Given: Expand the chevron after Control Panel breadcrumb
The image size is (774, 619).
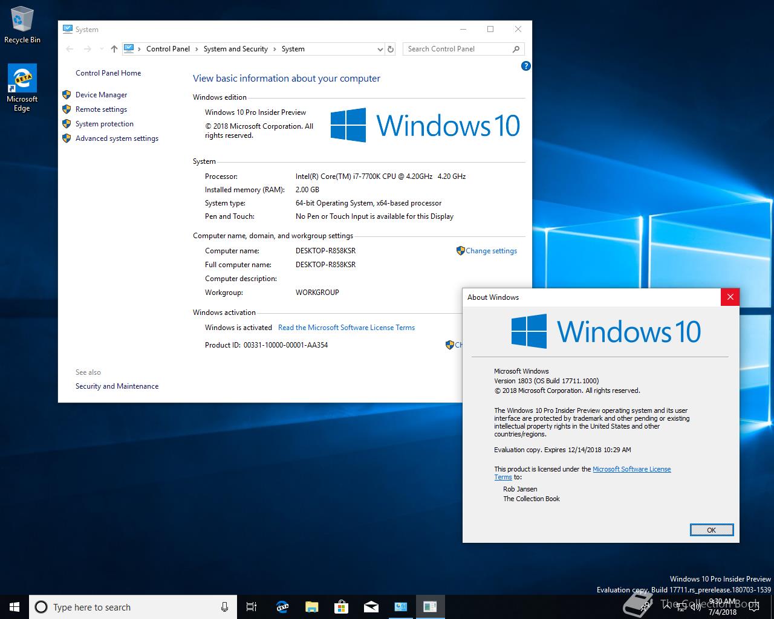Looking at the screenshot, I should (x=197, y=49).
